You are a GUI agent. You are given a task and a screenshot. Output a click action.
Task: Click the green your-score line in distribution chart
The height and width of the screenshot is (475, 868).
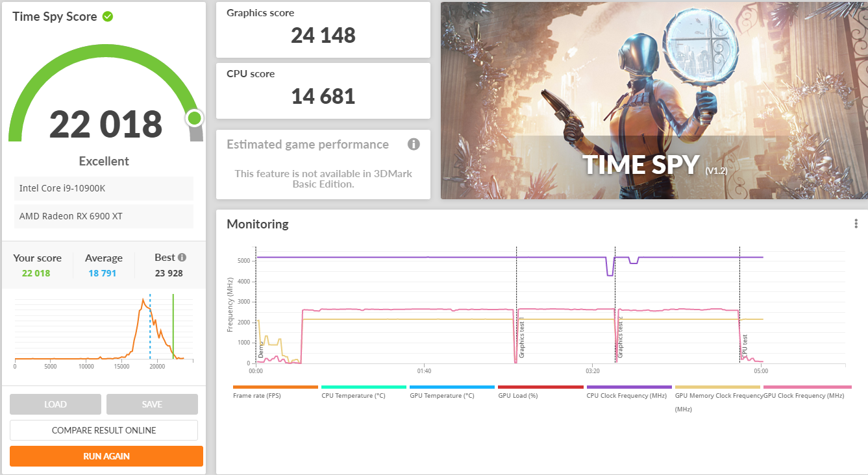click(173, 326)
